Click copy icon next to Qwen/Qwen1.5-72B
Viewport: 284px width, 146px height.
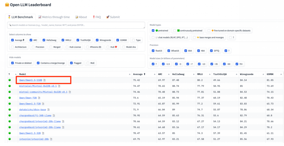(x=43, y=104)
